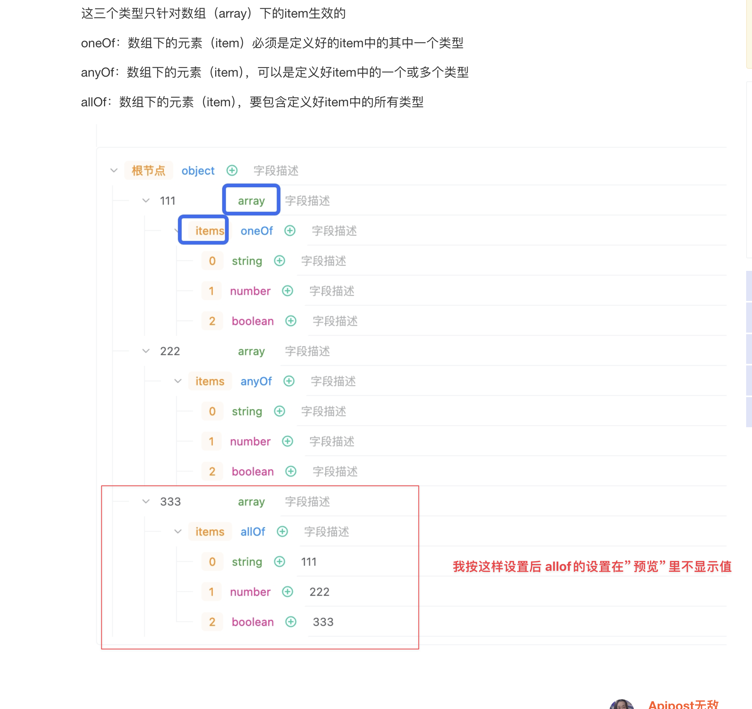Image resolution: width=752 pixels, height=709 pixels.
Task: Collapse the items allOf row in 333
Action: pos(176,531)
